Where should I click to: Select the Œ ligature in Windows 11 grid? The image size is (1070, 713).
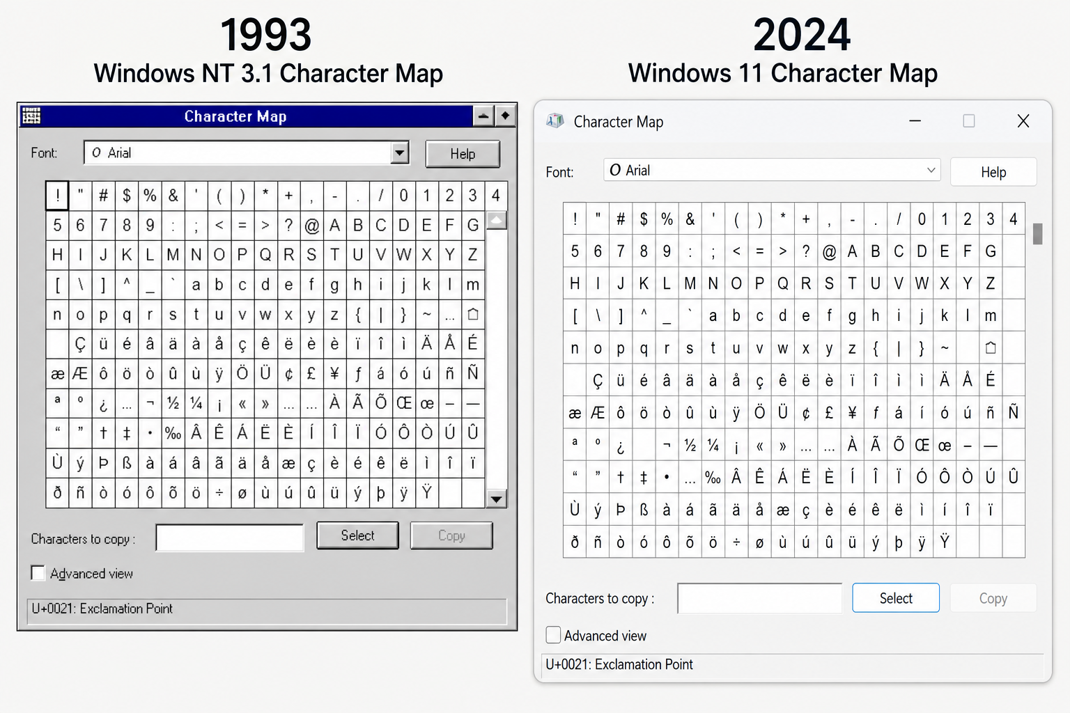(922, 445)
